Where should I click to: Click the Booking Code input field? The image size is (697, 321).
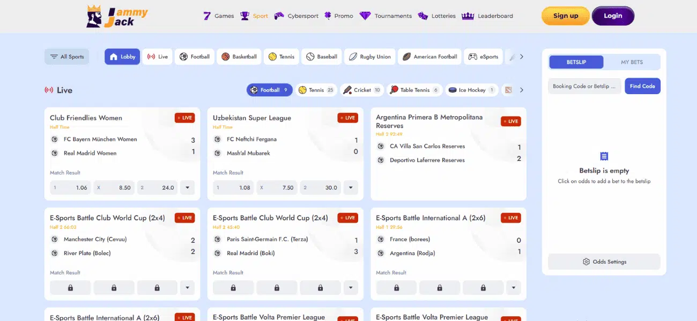[x=585, y=86]
